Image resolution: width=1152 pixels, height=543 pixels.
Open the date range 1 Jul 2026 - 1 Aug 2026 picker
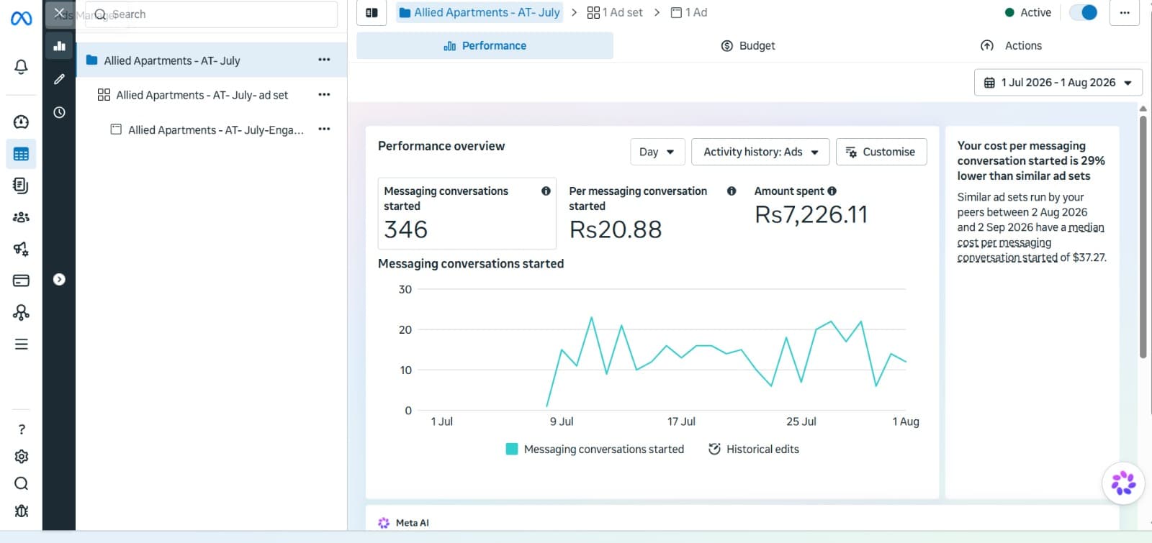[x=1058, y=83]
